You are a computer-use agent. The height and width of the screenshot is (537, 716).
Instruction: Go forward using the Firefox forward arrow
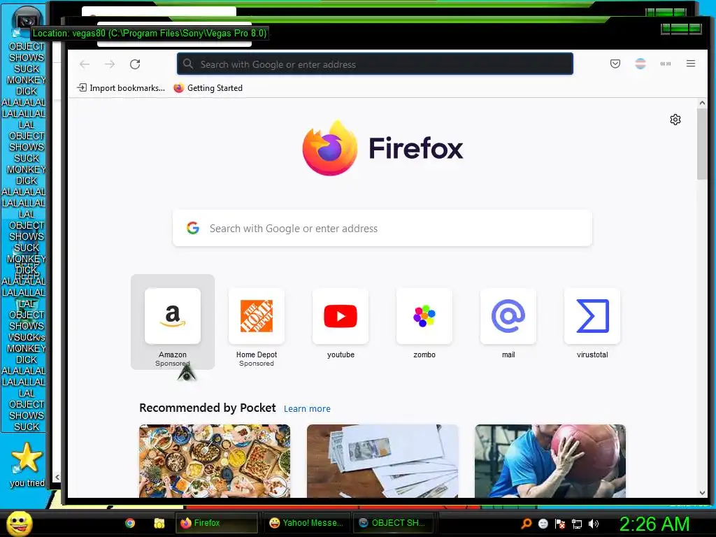click(x=110, y=64)
